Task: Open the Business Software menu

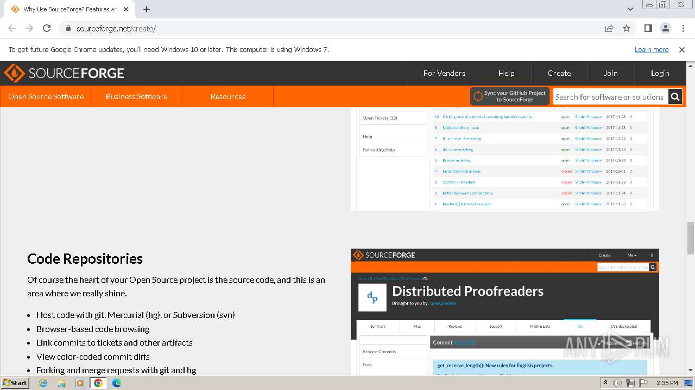Action: click(x=136, y=96)
